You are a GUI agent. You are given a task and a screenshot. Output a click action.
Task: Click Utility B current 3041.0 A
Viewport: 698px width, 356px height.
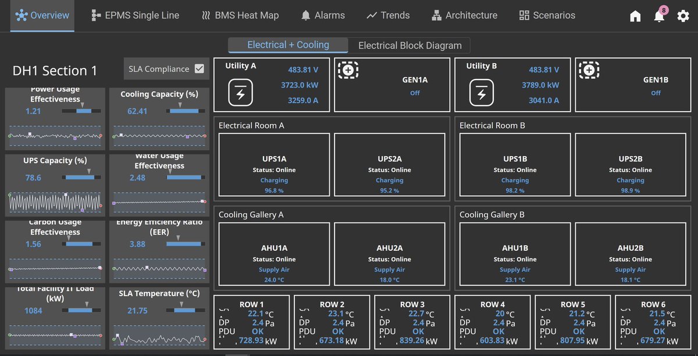[544, 100]
